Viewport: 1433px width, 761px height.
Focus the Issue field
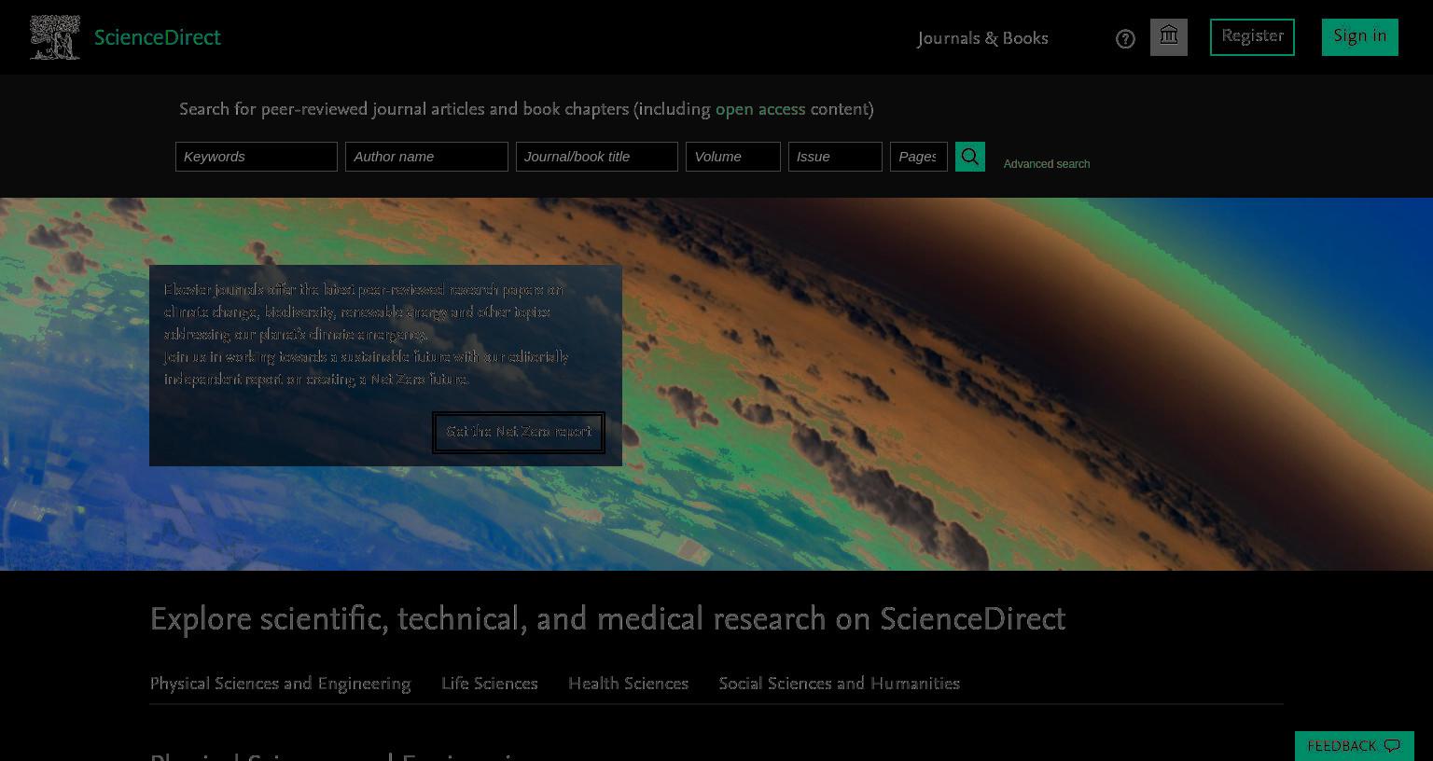click(835, 157)
